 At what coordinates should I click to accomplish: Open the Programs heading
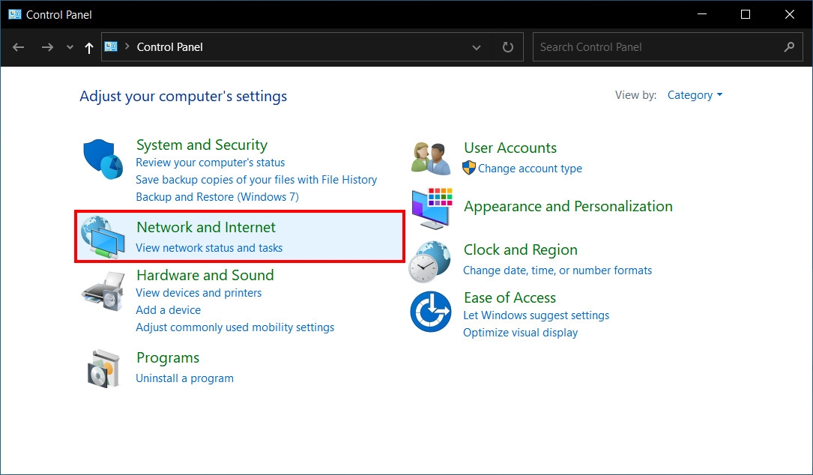coord(168,358)
